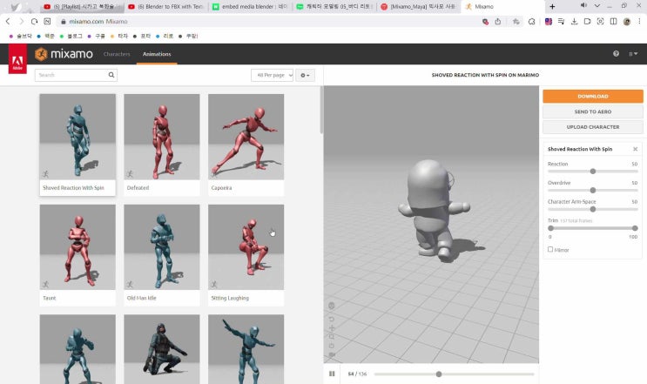
Task: Switch to the Animations tab
Action: coord(157,54)
